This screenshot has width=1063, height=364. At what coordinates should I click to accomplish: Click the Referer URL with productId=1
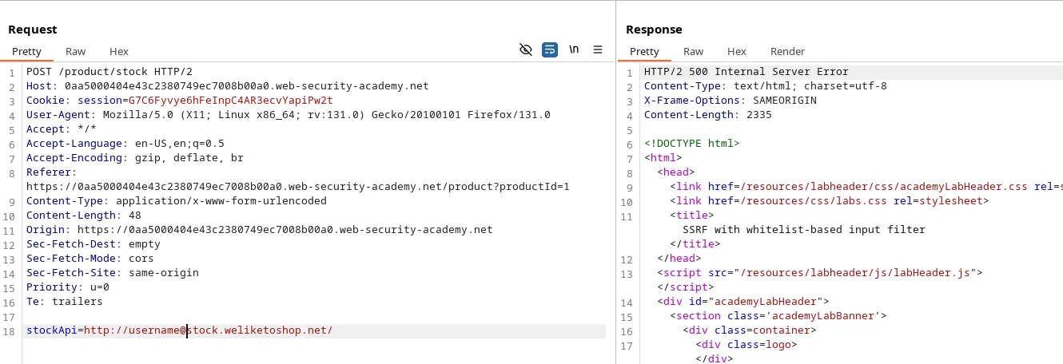tap(298, 187)
